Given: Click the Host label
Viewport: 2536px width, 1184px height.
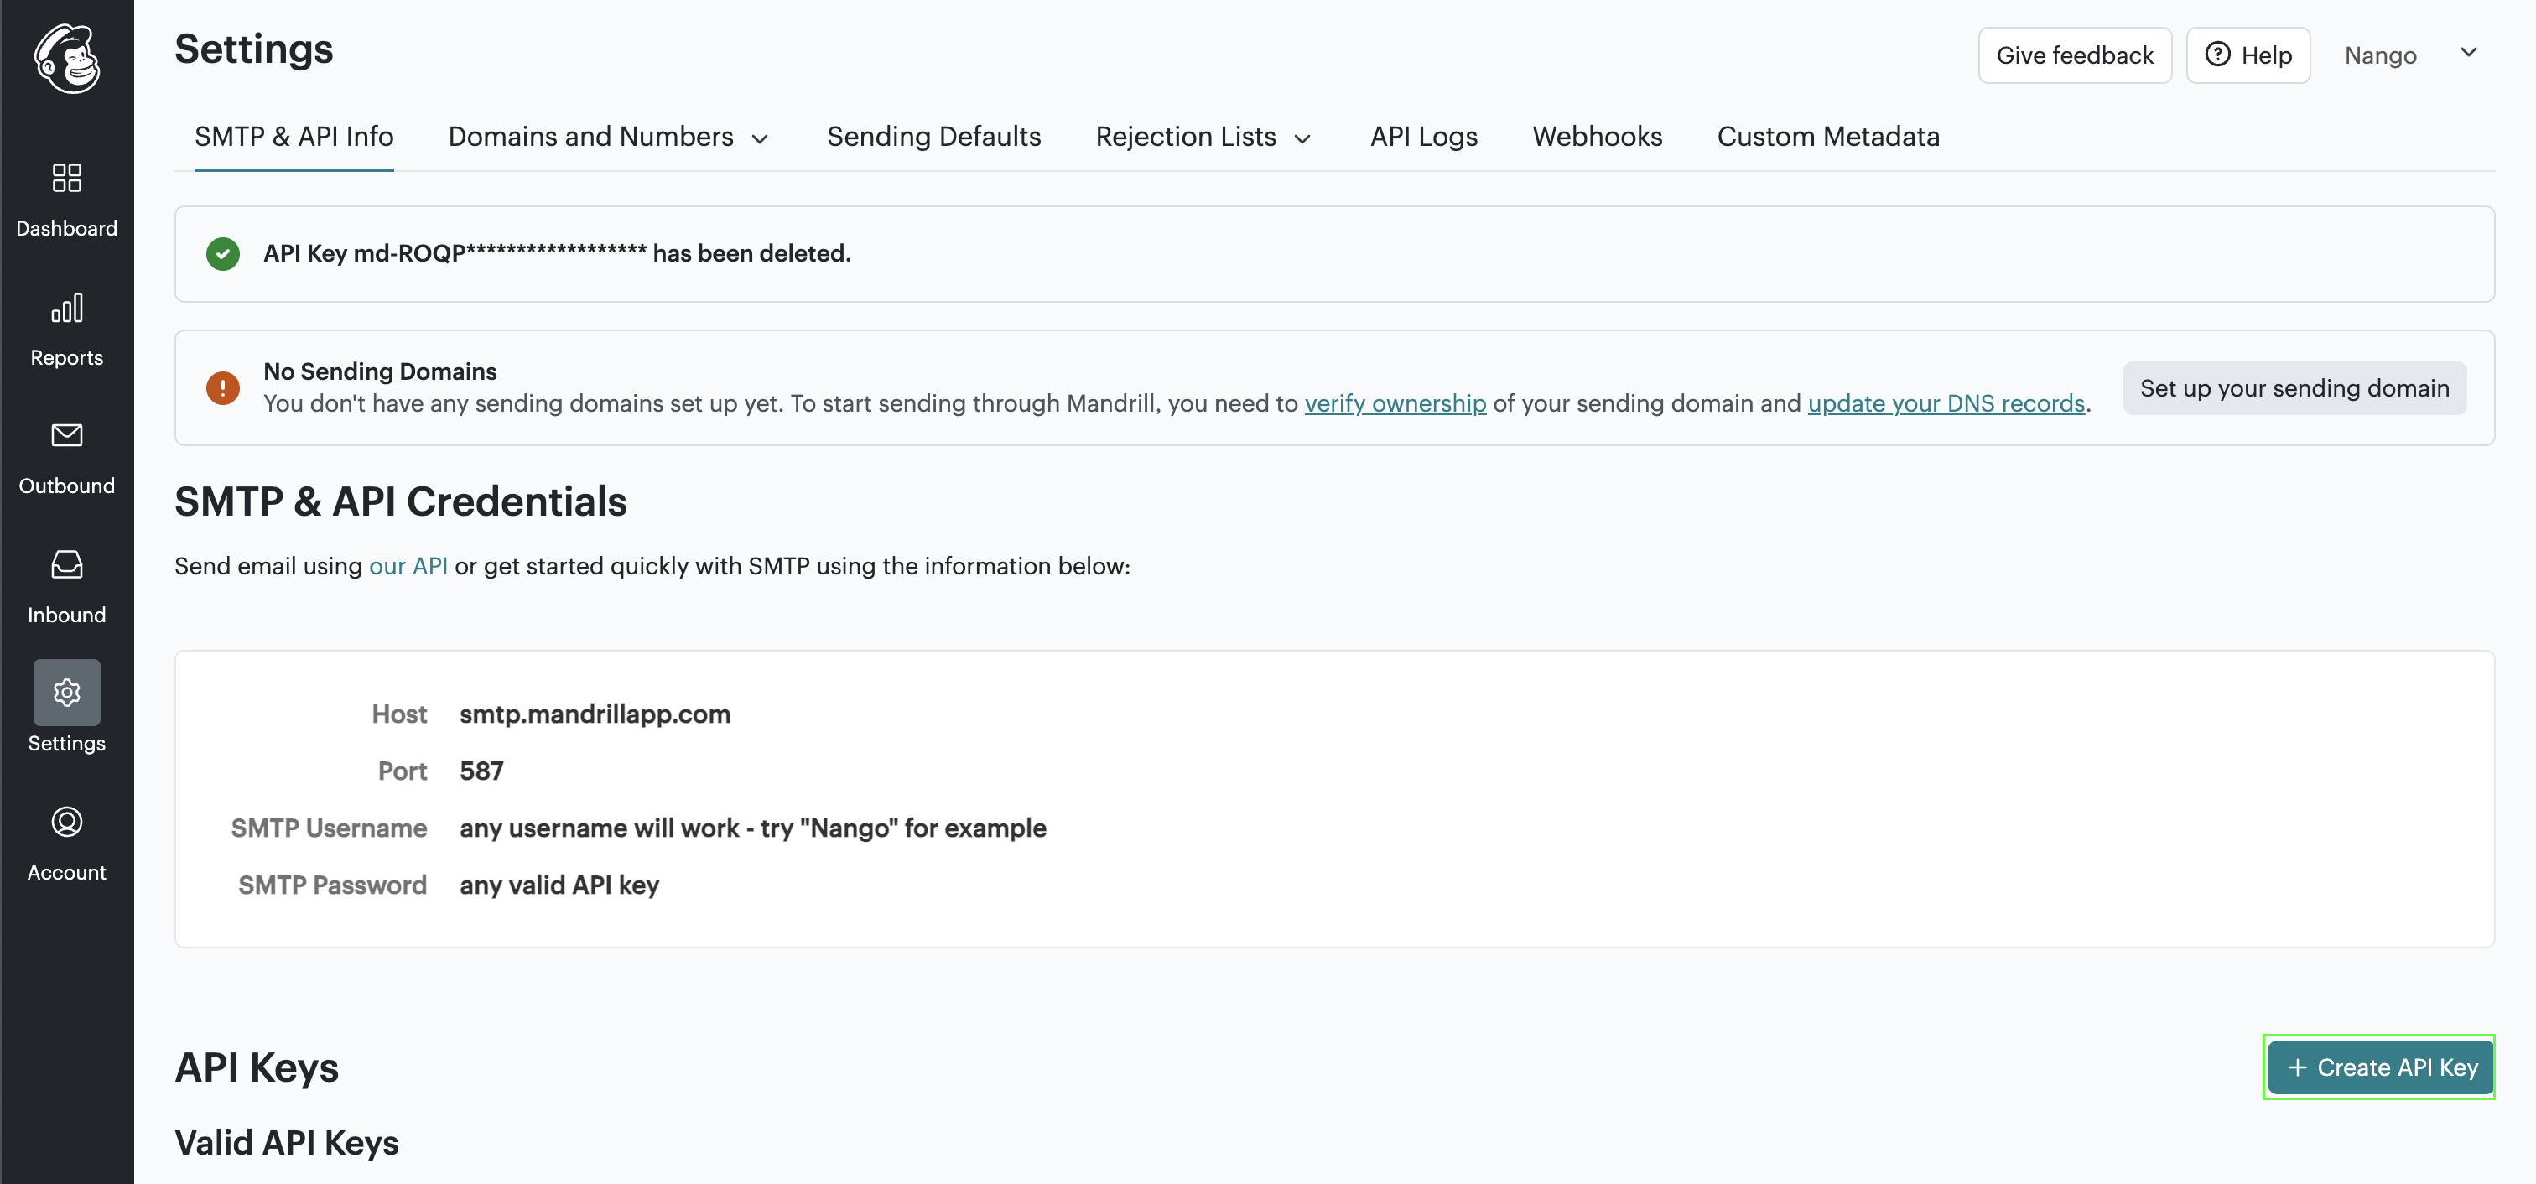Looking at the screenshot, I should click(x=400, y=714).
